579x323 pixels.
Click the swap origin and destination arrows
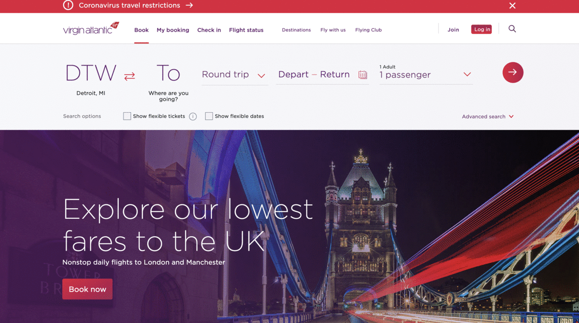tap(129, 76)
